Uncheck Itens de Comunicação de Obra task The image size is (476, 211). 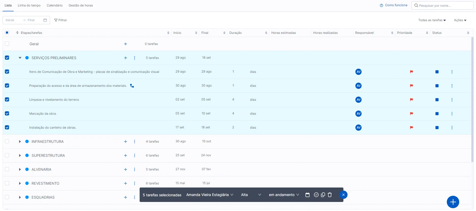coord(7,72)
